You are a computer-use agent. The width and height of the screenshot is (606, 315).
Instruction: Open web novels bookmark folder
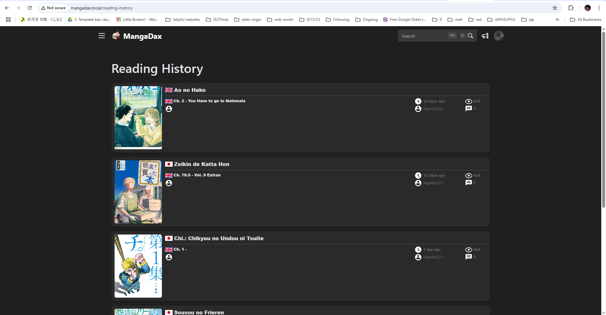[x=280, y=20]
